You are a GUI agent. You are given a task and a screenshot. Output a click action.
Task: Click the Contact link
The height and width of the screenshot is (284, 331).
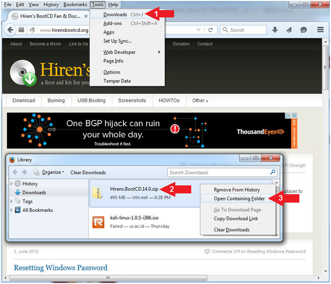pyautogui.click(x=205, y=44)
